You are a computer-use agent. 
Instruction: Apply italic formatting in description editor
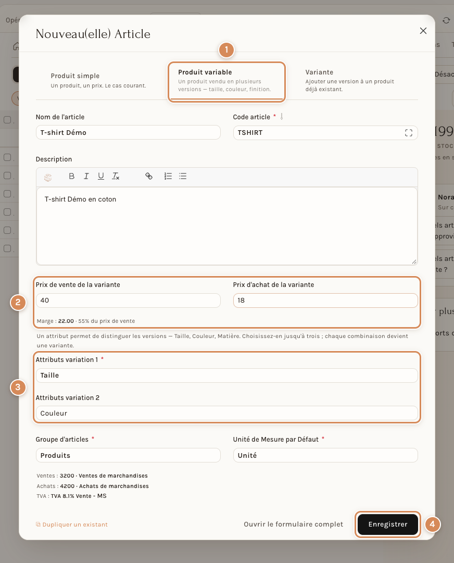(86, 176)
